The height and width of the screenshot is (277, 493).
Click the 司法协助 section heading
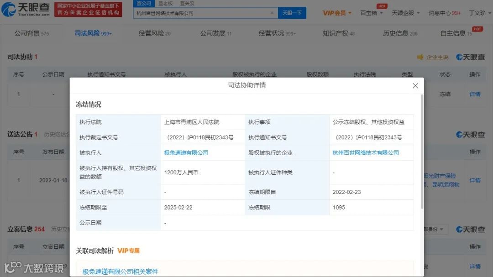(20, 57)
